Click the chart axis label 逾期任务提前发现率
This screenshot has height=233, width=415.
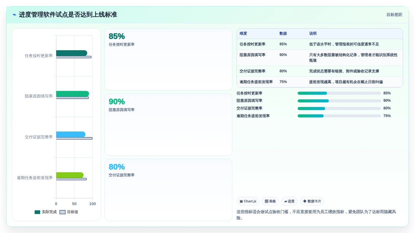pos(35,178)
